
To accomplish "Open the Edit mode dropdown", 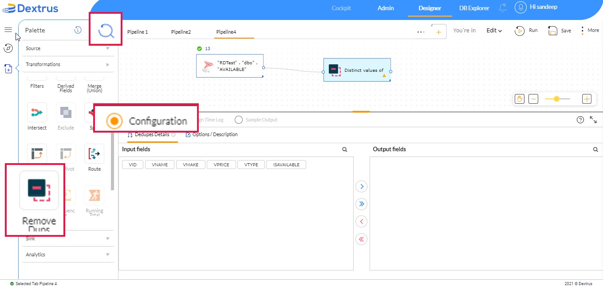I will 494,31.
